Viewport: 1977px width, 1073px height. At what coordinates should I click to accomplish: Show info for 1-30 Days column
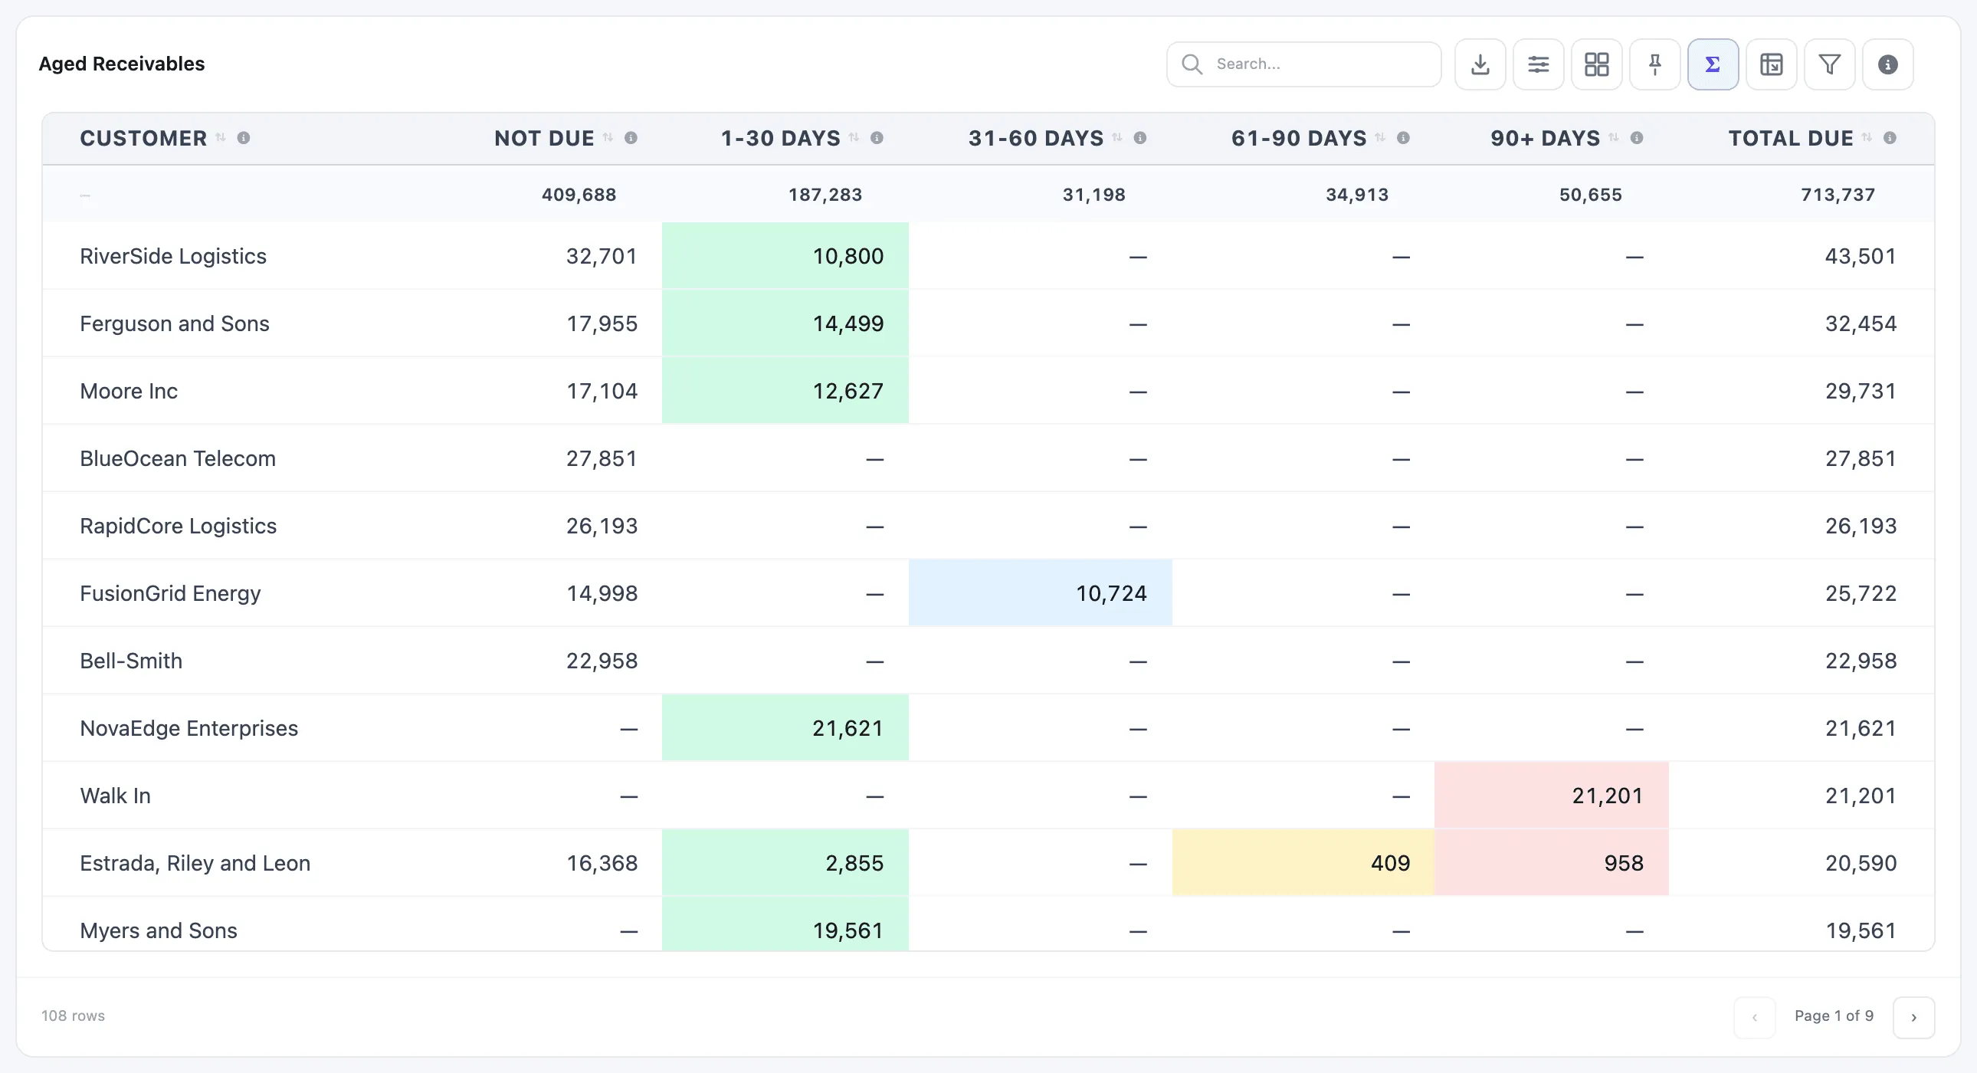tap(877, 138)
